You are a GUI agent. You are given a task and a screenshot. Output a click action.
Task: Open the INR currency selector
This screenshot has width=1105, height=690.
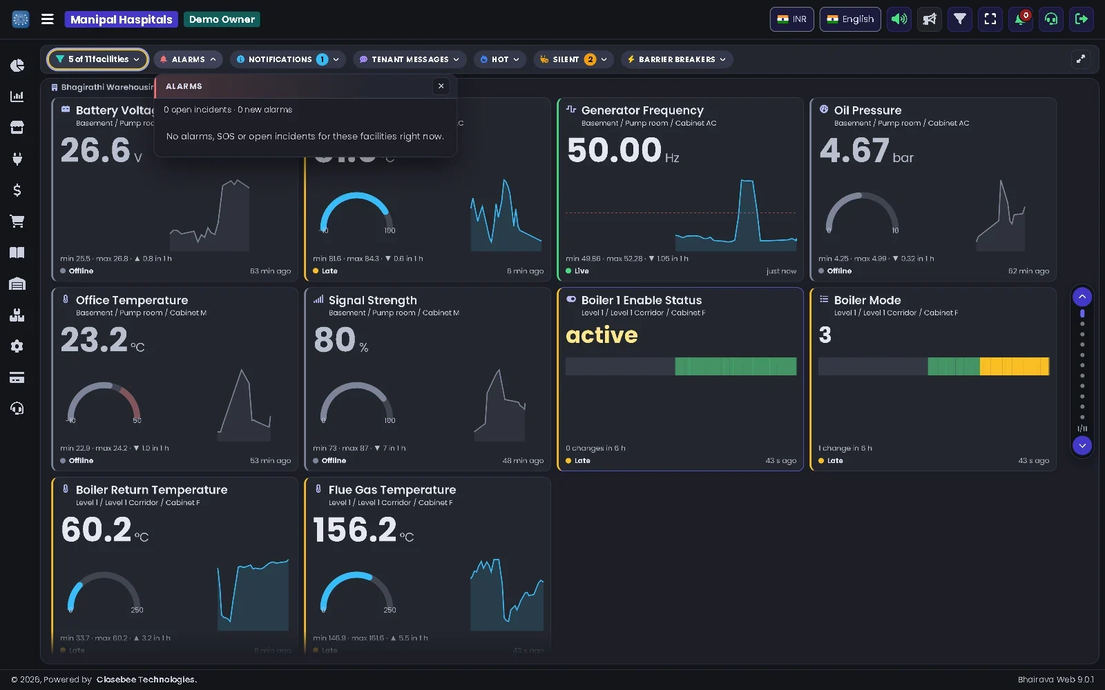pos(792,19)
